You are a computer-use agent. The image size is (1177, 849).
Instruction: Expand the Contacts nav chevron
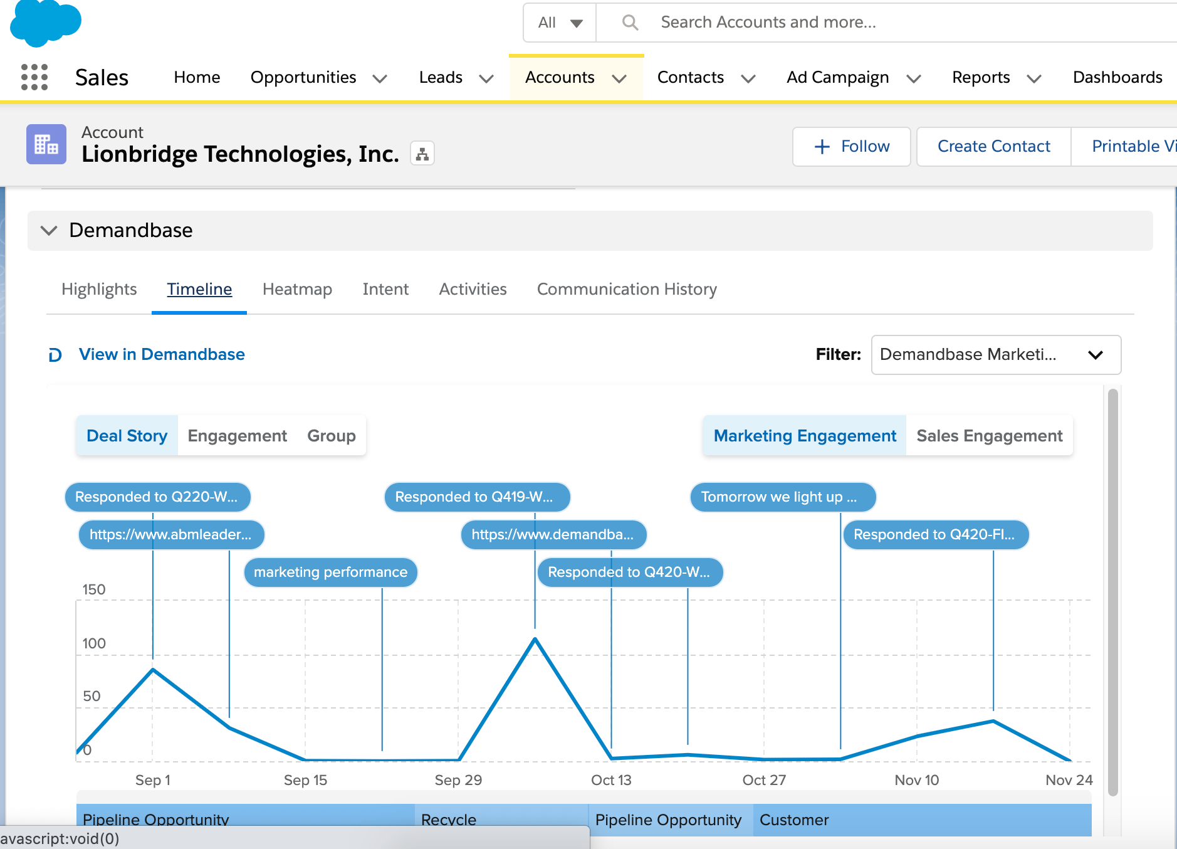click(748, 78)
